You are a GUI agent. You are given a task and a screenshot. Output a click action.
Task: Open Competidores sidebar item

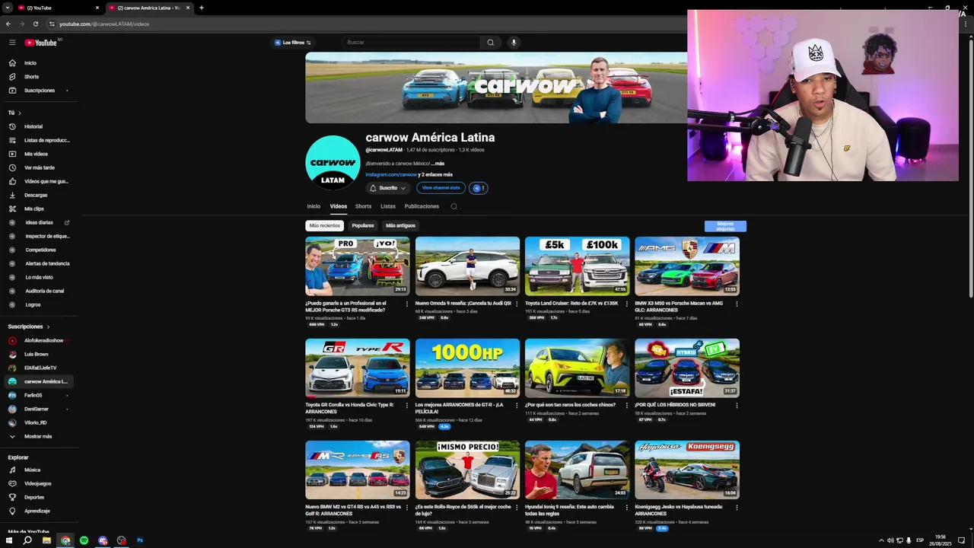[40, 250]
